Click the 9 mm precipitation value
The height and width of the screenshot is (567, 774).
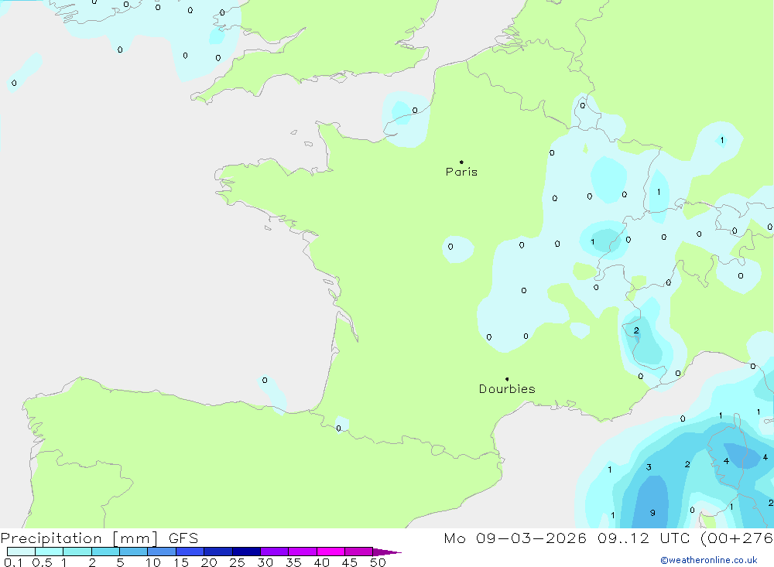(x=652, y=513)
